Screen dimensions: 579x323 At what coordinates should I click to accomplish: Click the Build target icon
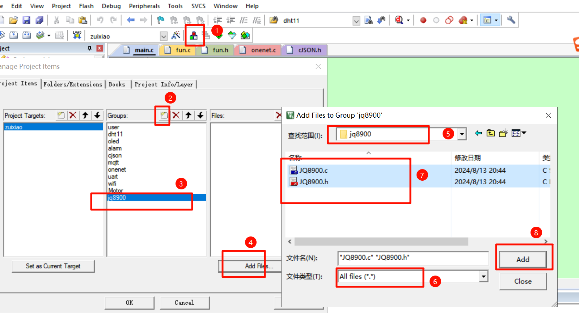pyautogui.click(x=13, y=35)
